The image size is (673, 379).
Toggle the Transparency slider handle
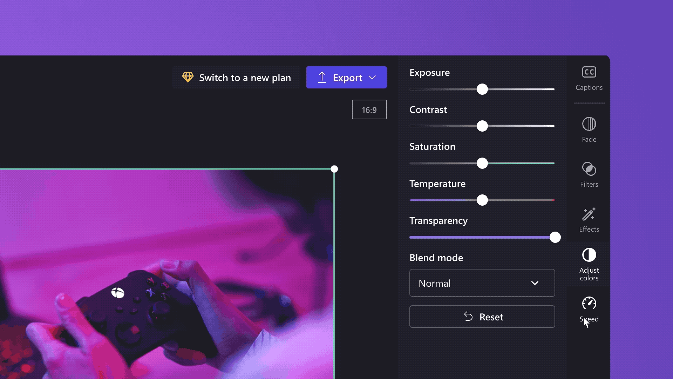(555, 237)
